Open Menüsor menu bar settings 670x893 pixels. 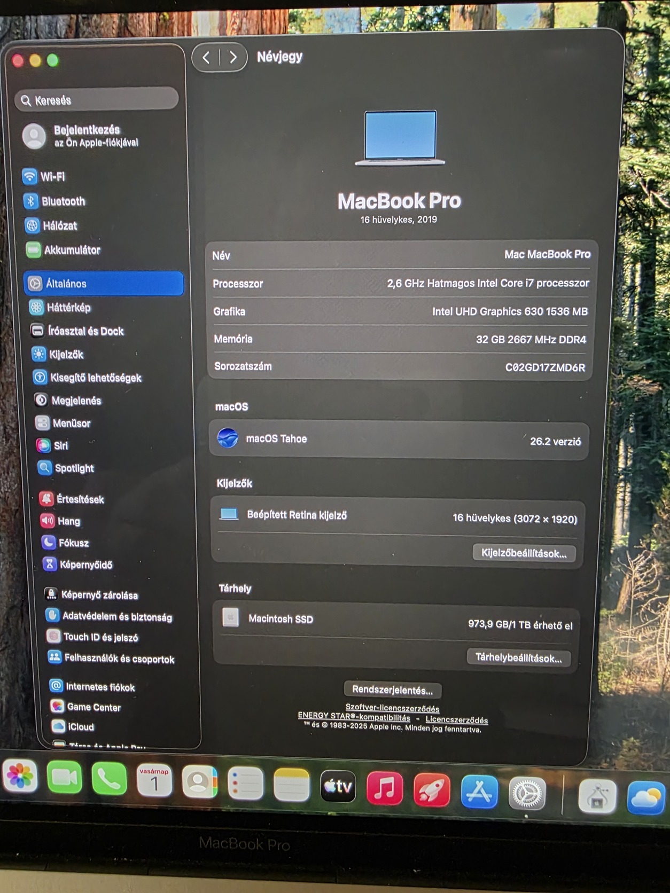64,424
